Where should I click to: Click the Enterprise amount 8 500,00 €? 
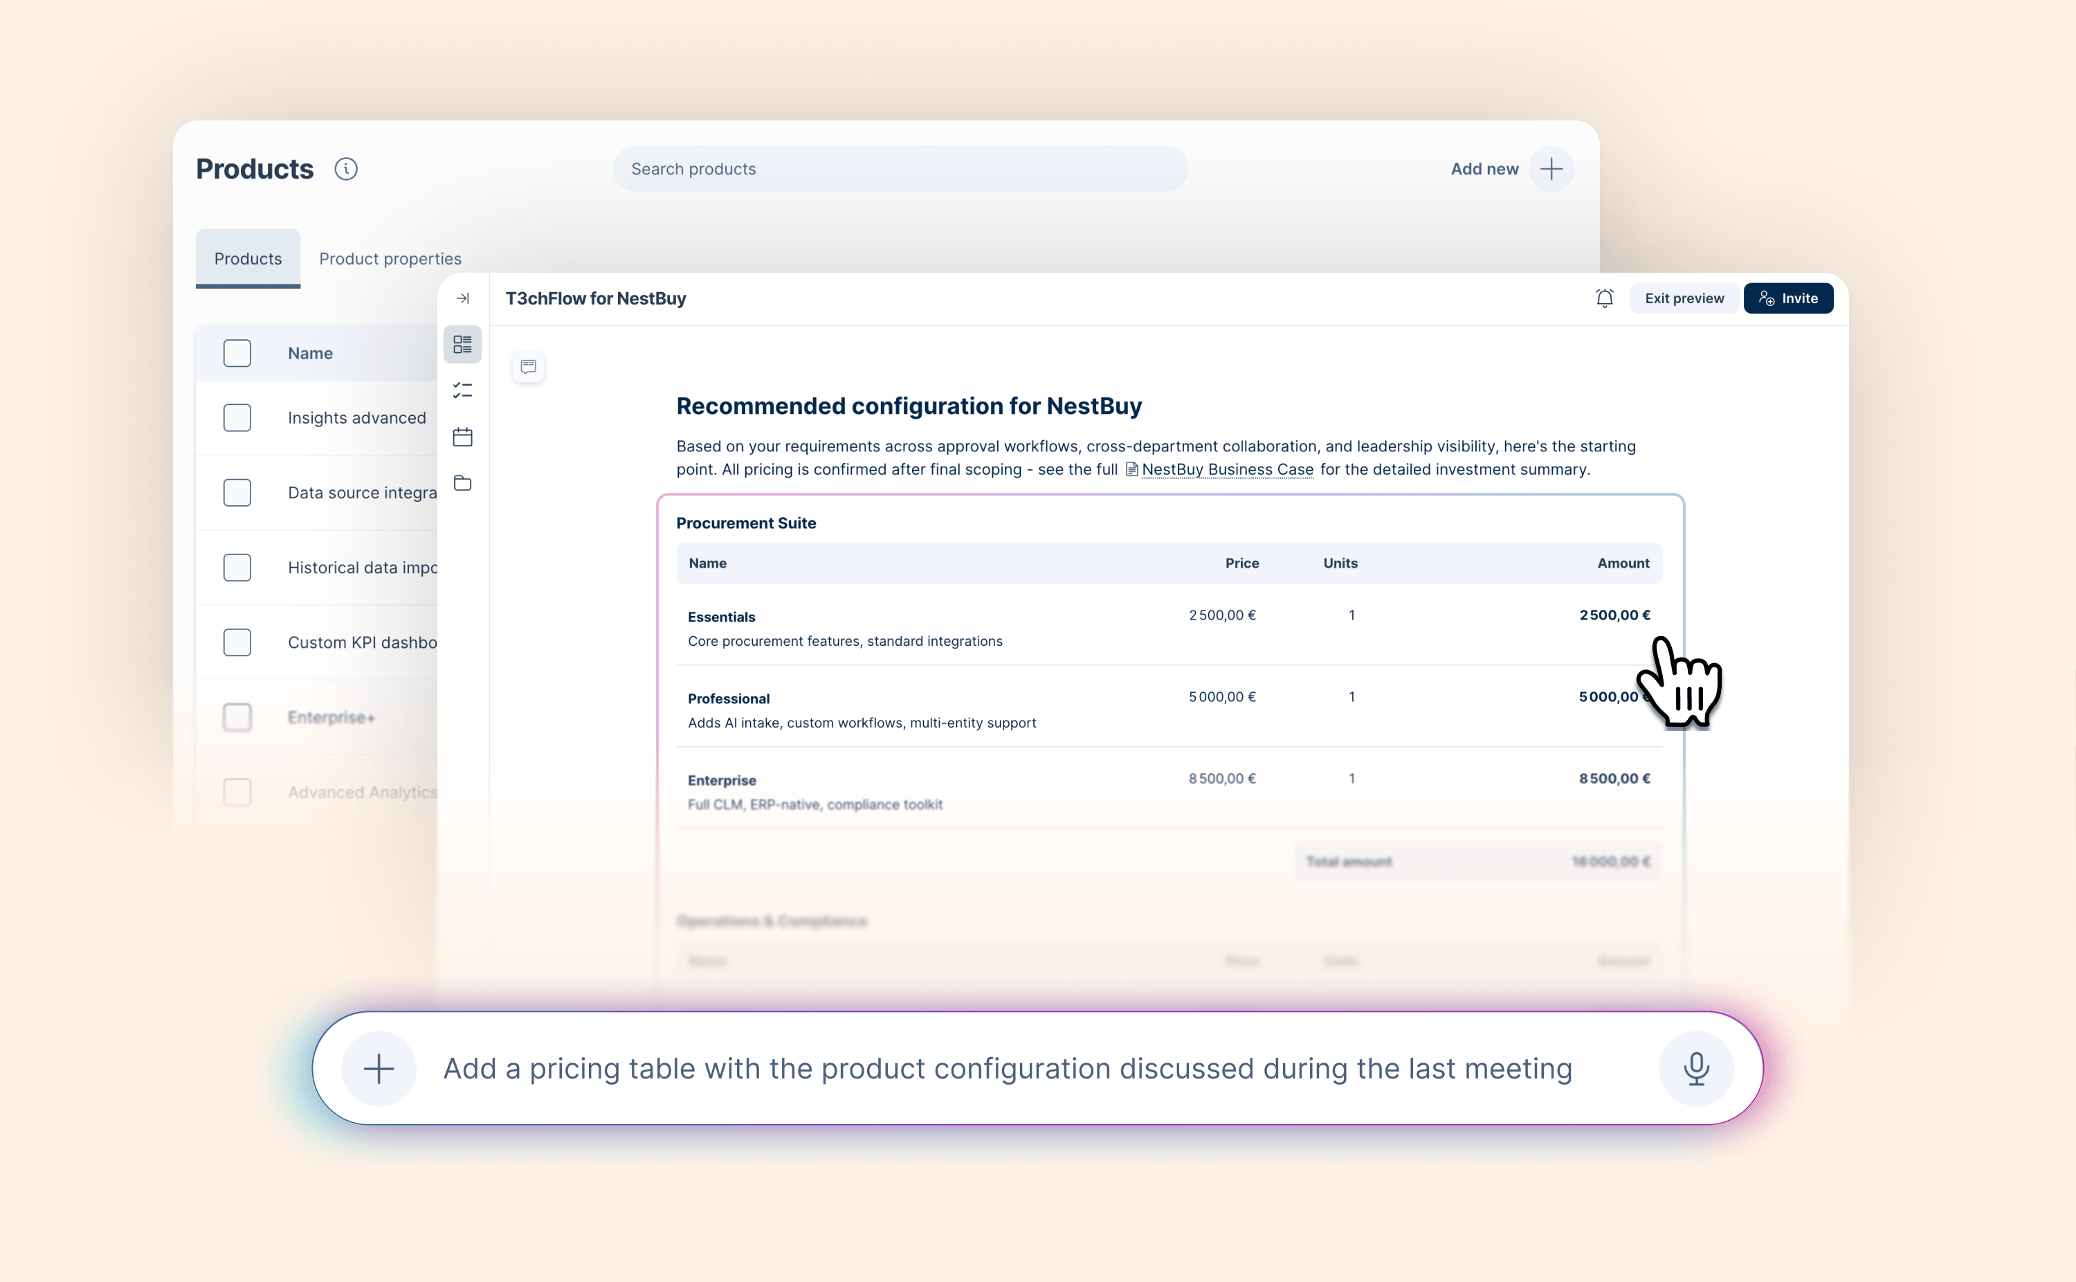pyautogui.click(x=1615, y=778)
